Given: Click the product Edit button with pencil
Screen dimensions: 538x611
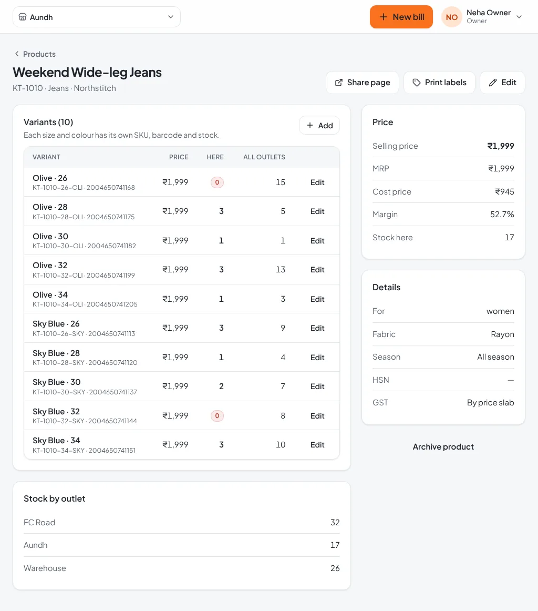Looking at the screenshot, I should tap(502, 82).
